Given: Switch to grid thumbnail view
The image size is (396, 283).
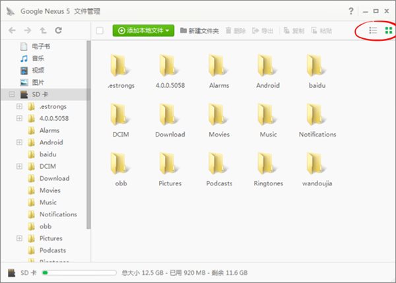Looking at the screenshot, I should tap(389, 30).
